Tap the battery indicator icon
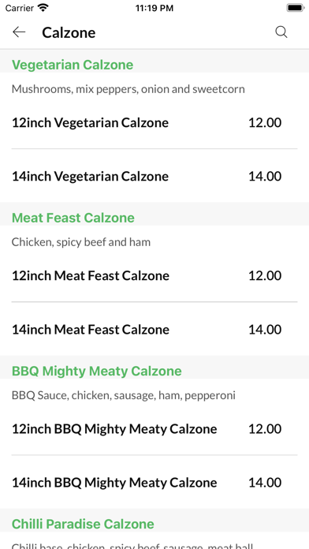309x549 pixels. click(x=295, y=8)
